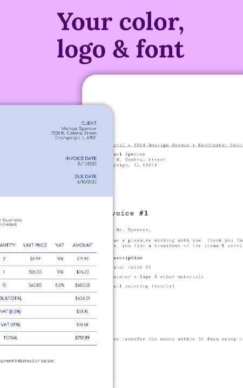Select the $51.00 VAT amount

tap(82, 311)
